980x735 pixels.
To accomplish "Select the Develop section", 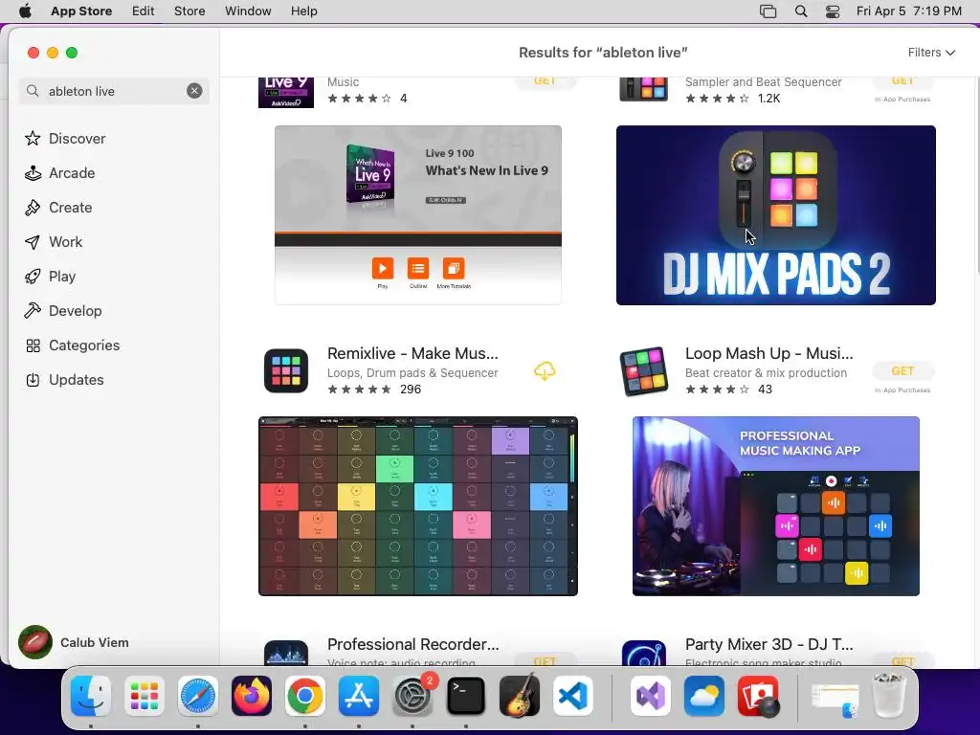I will click(64, 311).
